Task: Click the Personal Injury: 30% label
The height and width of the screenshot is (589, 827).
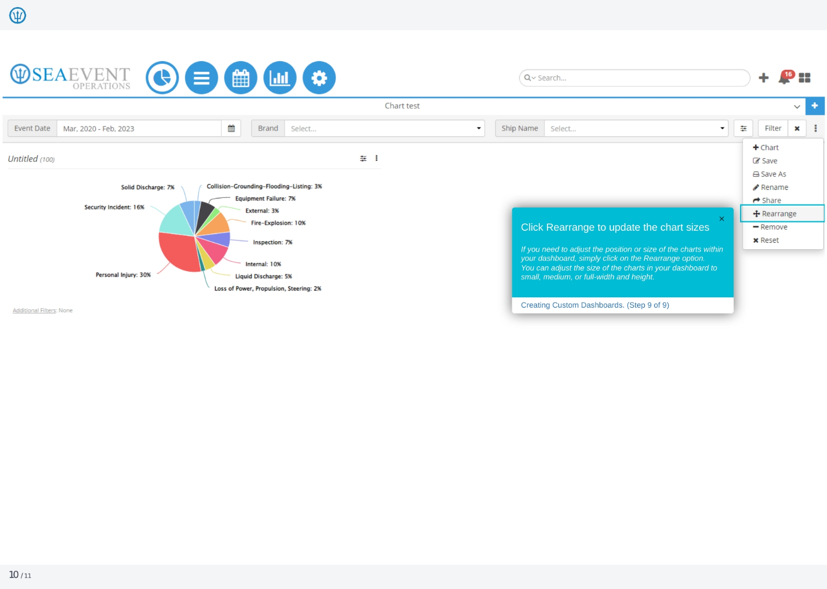Action: point(123,275)
